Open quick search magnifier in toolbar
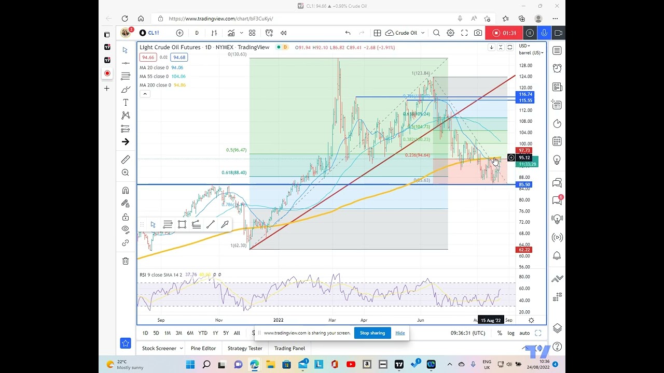This screenshot has height=373, width=664. pyautogui.click(x=436, y=33)
